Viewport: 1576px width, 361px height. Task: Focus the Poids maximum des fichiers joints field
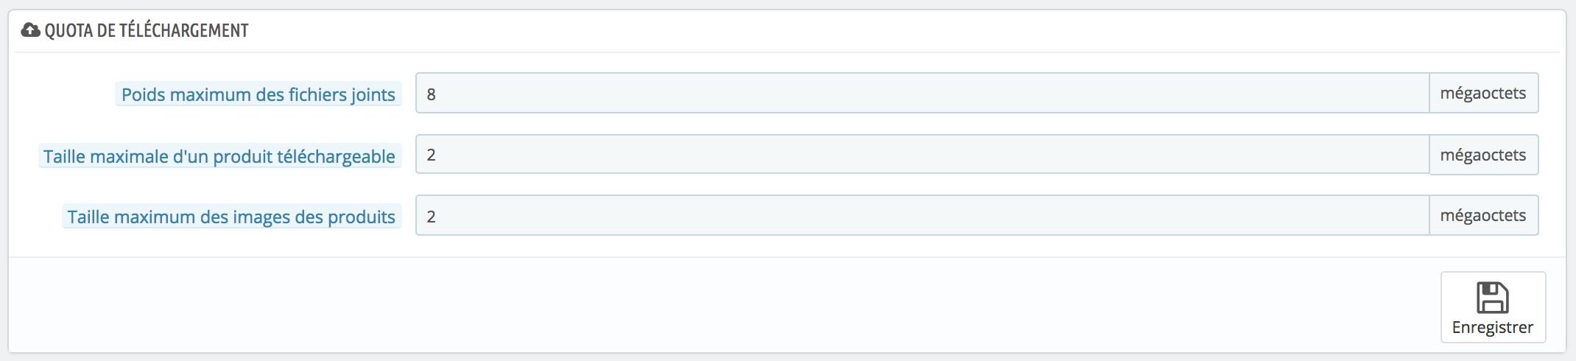922,93
